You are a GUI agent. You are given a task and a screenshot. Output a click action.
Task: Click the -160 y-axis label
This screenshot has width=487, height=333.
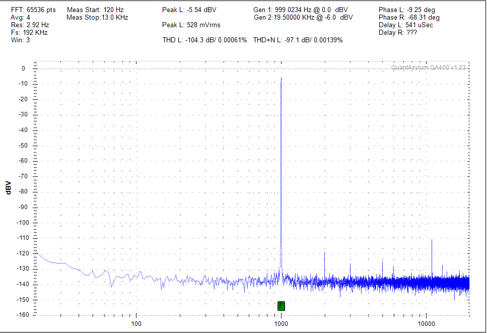tap(22, 315)
